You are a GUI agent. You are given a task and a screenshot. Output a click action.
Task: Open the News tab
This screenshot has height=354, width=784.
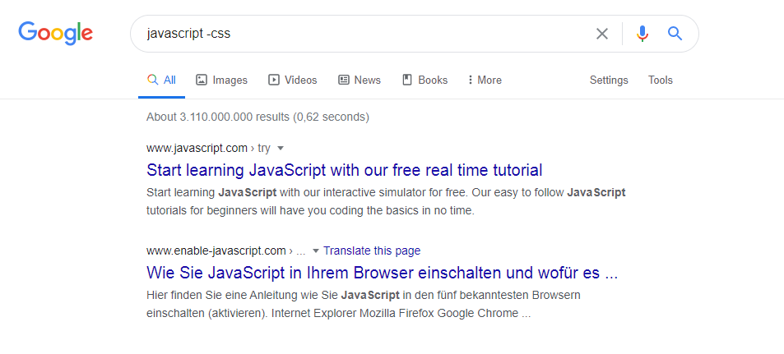[x=359, y=80]
